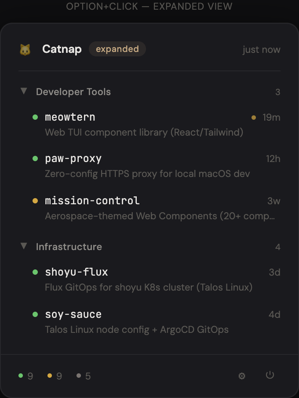Open settings with the gear icon
Viewport: 299px width, 398px height.
(x=241, y=376)
